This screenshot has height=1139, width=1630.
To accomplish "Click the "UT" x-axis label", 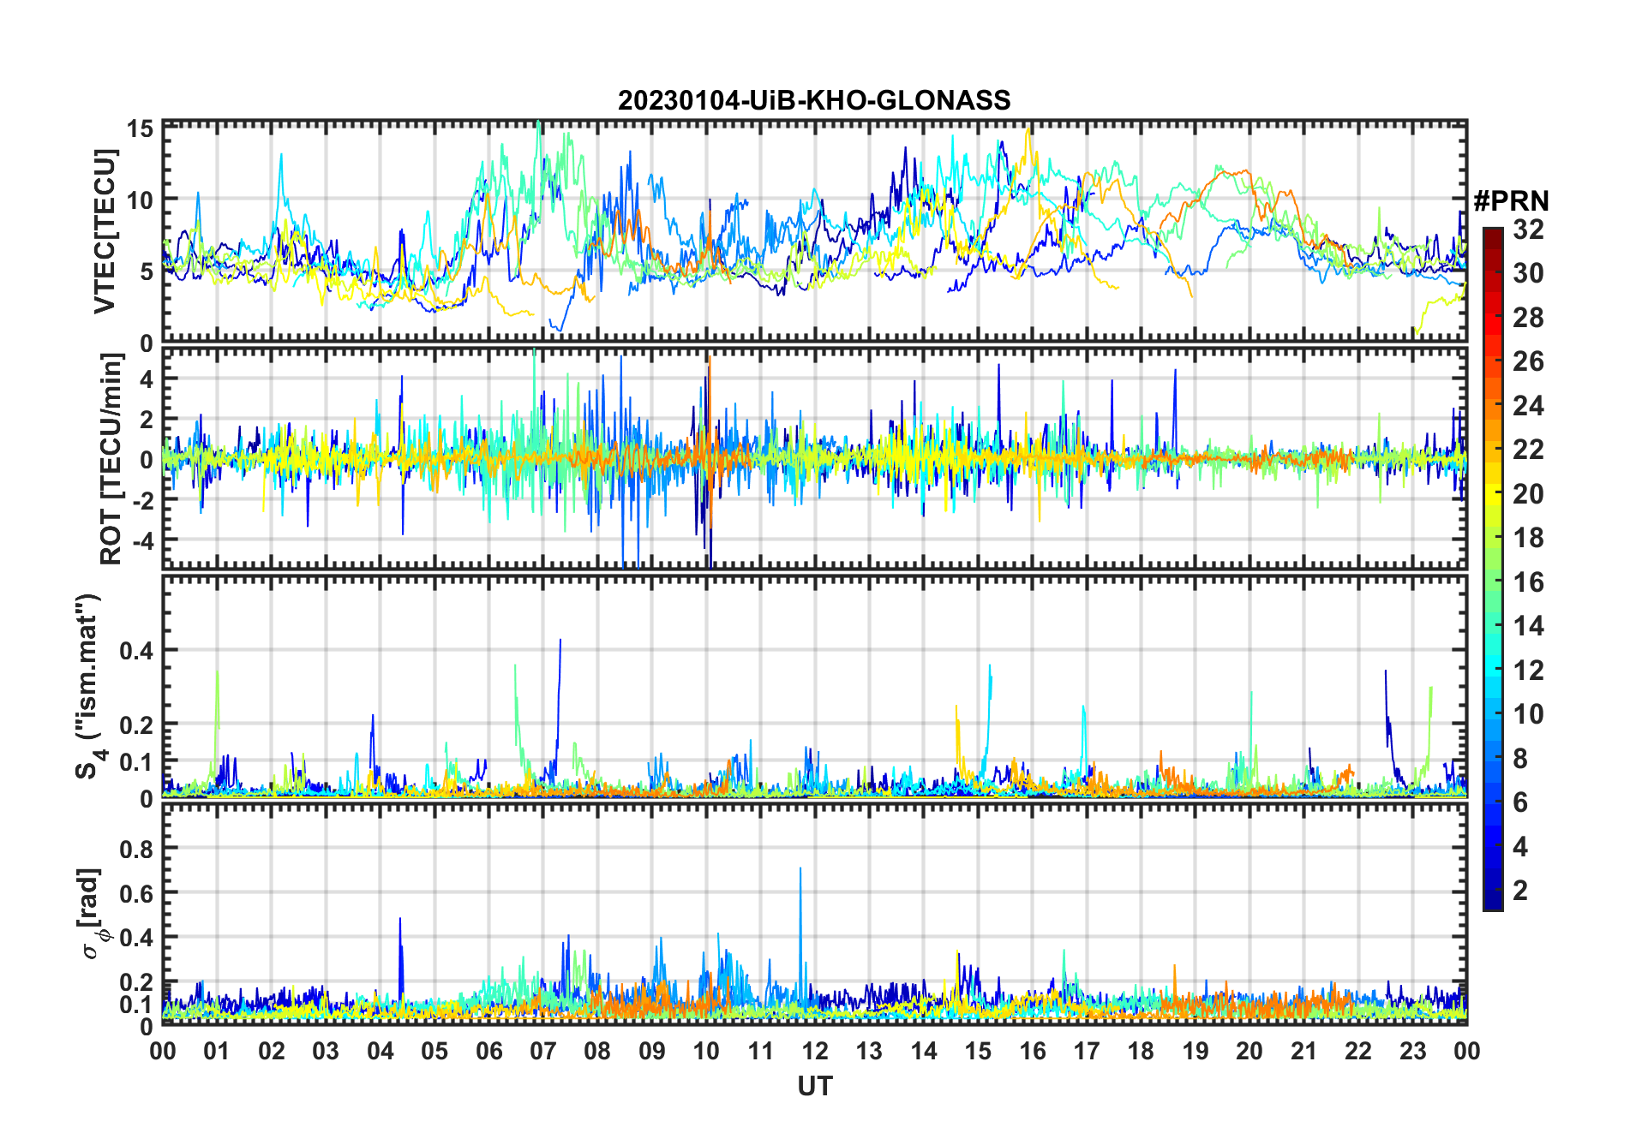I will click(x=814, y=1086).
